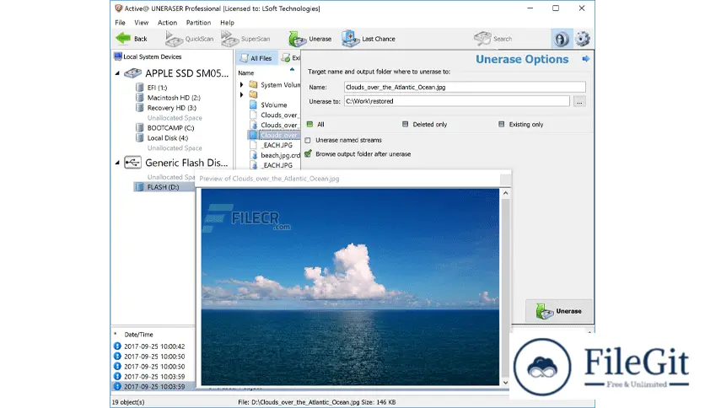This screenshot has height=408, width=705.
Task: Select log entry 2017-09-25 10:03:59 highlighted
Action: [x=153, y=386]
